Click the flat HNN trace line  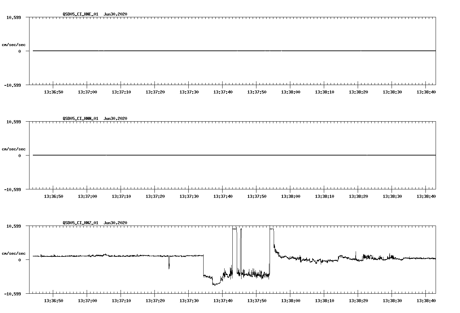point(234,155)
